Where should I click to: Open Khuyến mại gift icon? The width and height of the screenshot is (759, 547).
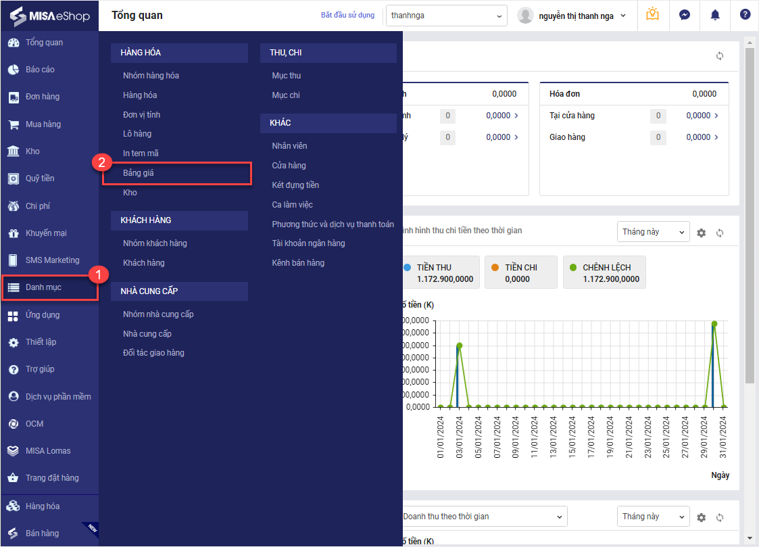click(x=13, y=233)
